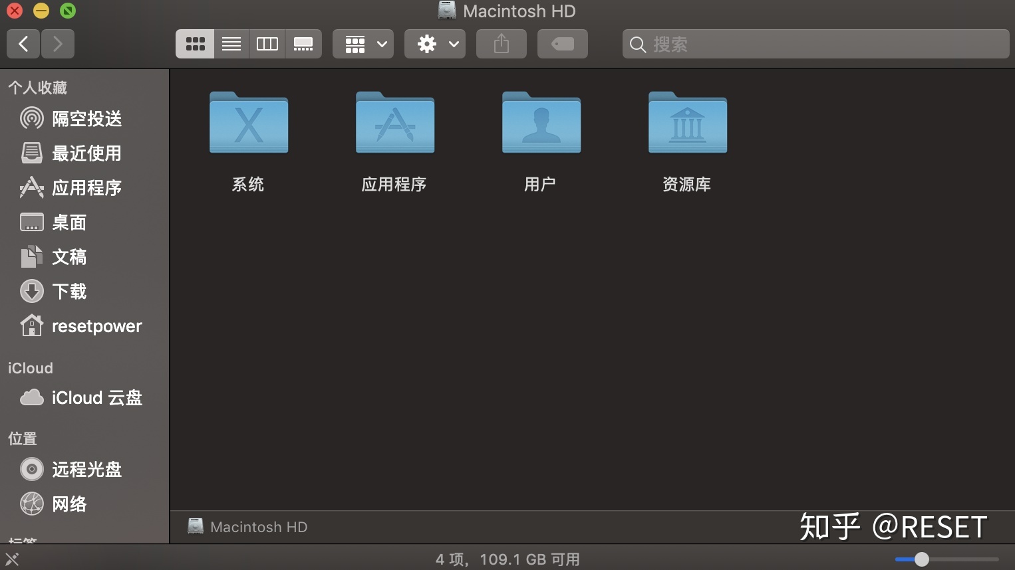
Task: Click the Share toolbar button
Action: click(502, 44)
